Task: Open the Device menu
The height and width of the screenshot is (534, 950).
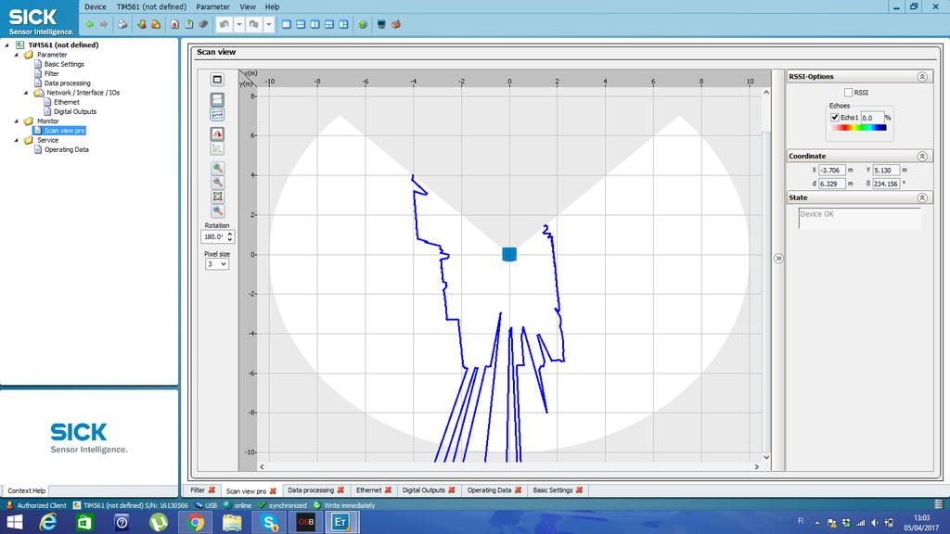Action: point(96,6)
